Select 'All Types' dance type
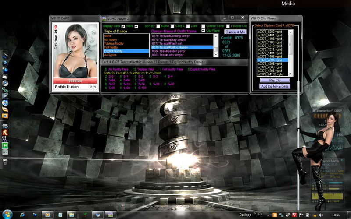The image size is (351, 219). [x=126, y=55]
